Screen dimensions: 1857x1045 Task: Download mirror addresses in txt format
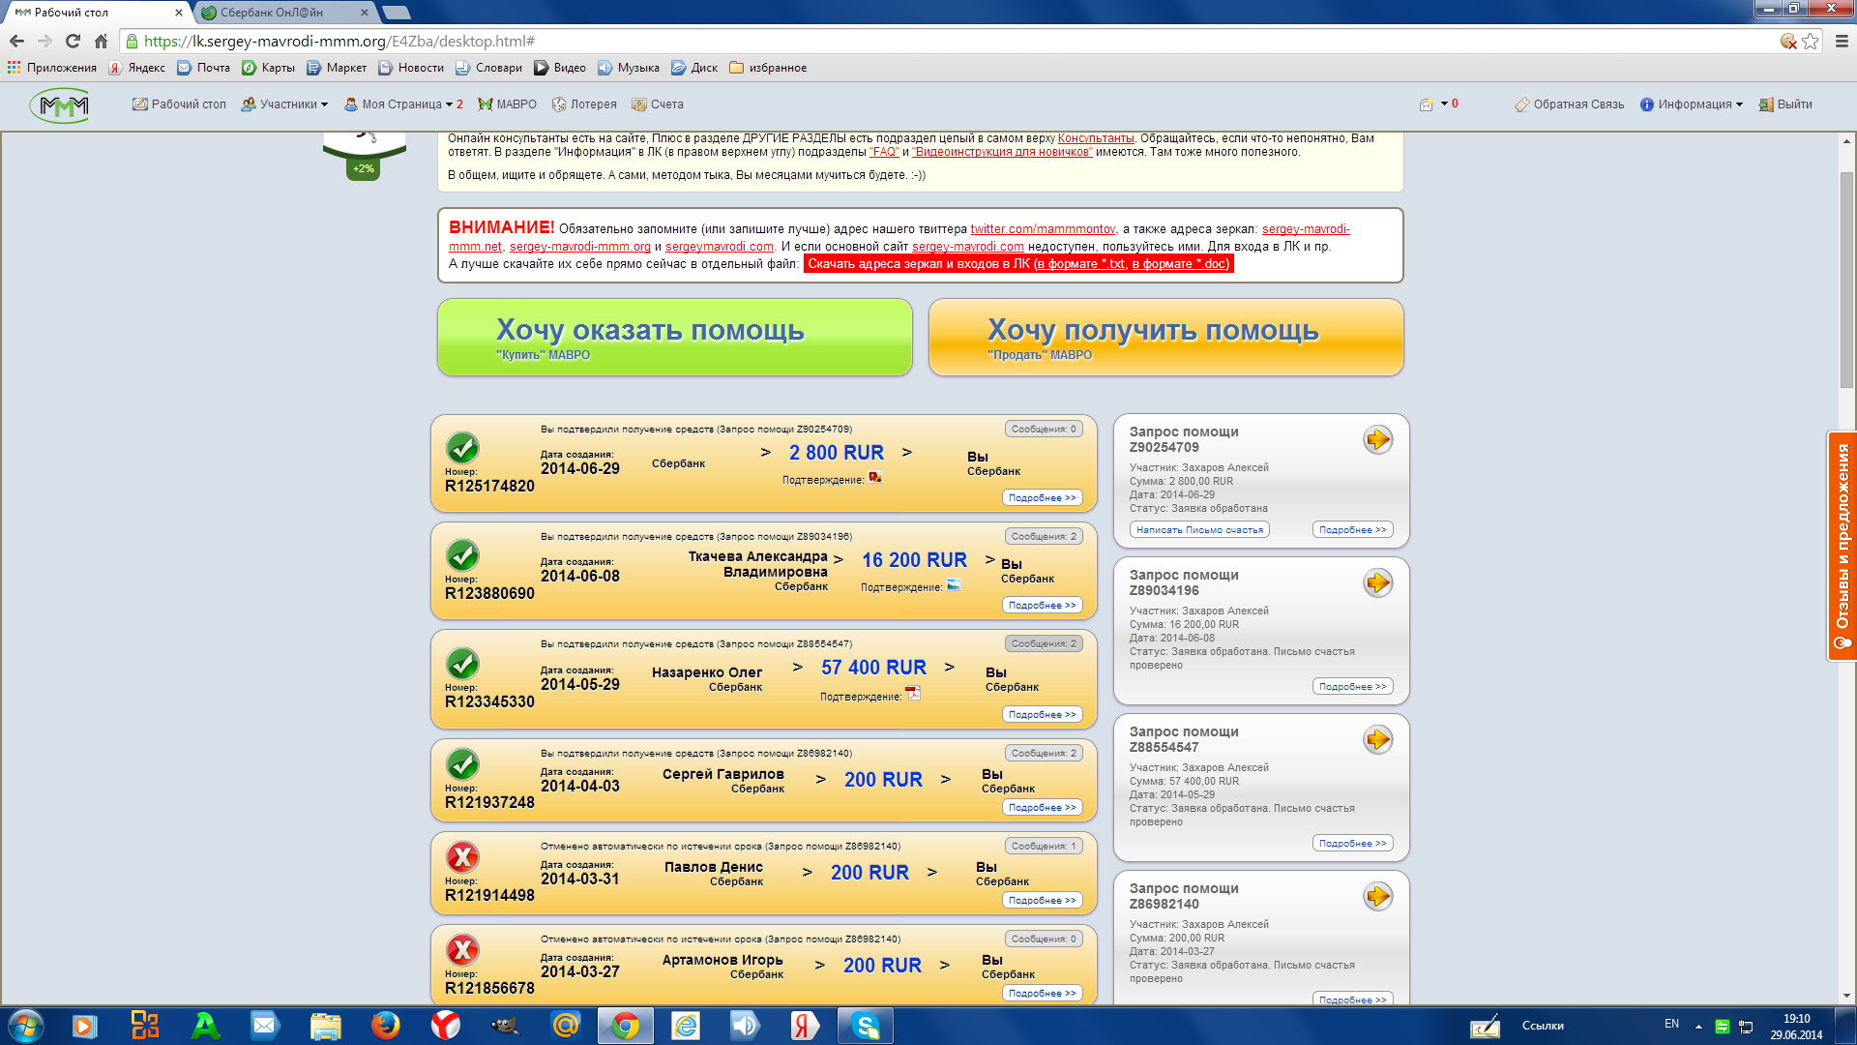[x=1079, y=264]
